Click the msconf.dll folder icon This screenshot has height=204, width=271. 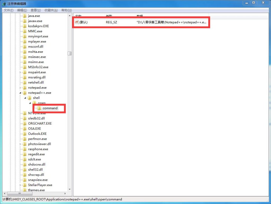click(x=25, y=47)
